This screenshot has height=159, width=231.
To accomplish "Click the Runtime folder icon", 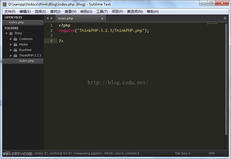I will pyautogui.click(x=15, y=50).
